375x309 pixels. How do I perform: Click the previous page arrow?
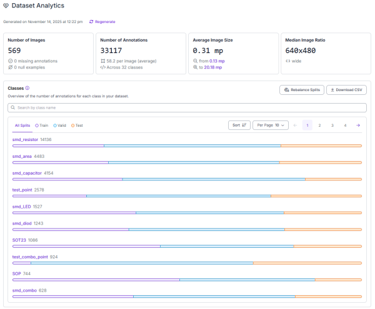tap(295, 125)
